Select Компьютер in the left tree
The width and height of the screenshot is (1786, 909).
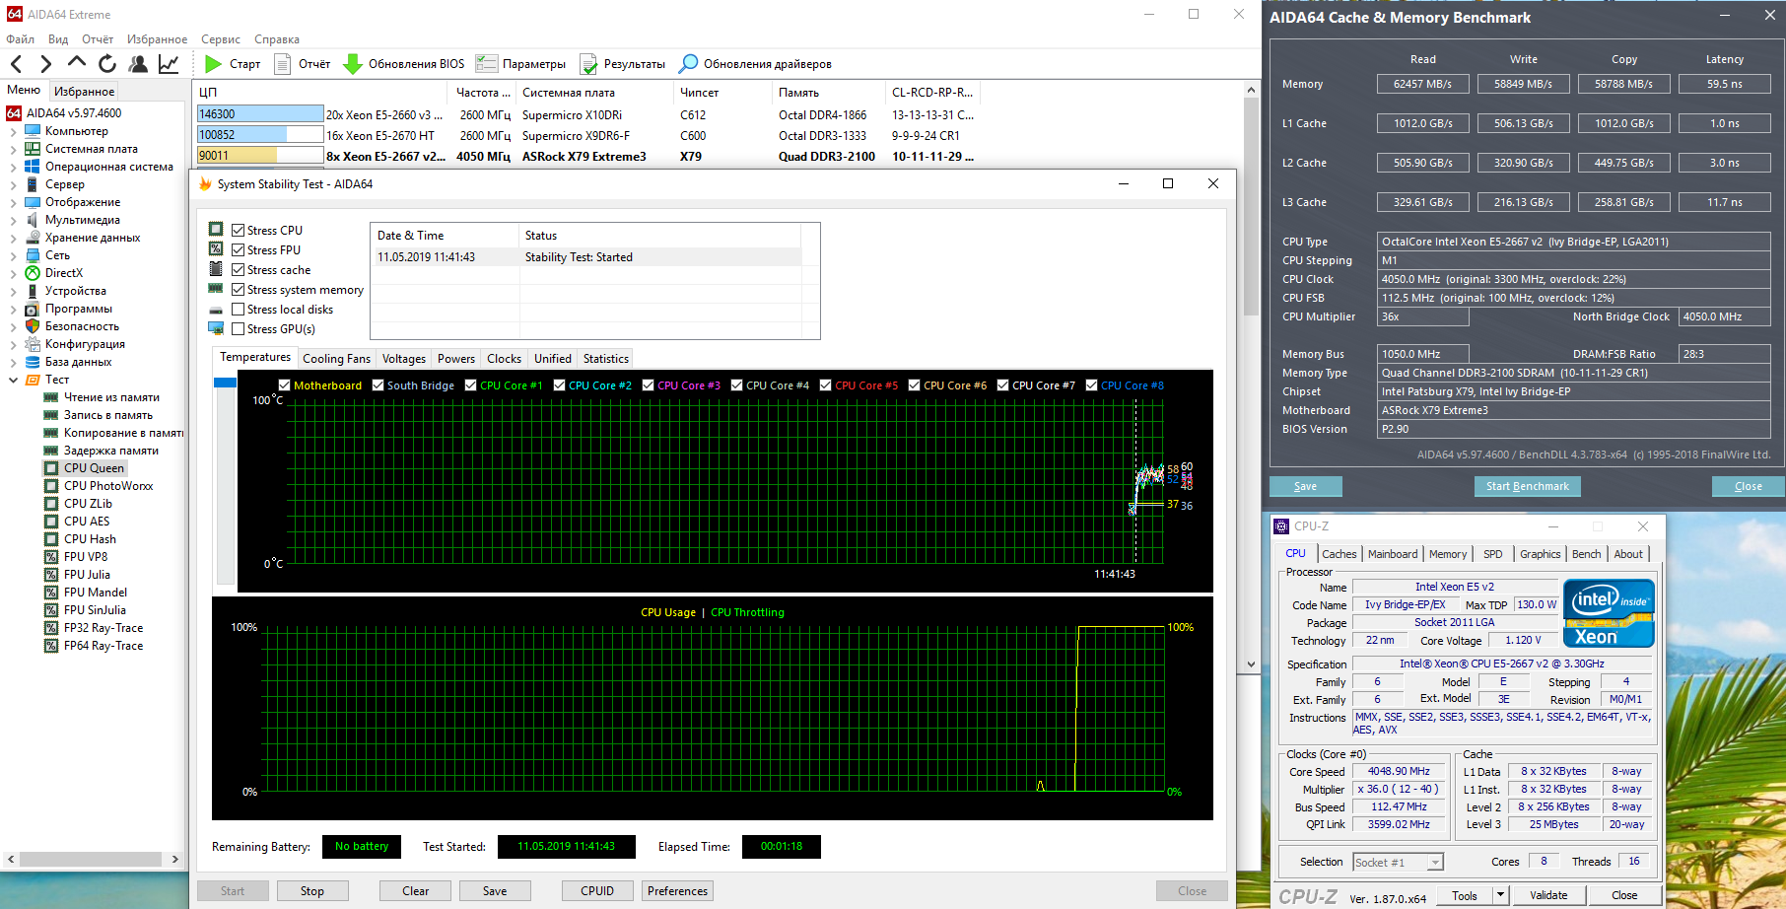tap(77, 131)
